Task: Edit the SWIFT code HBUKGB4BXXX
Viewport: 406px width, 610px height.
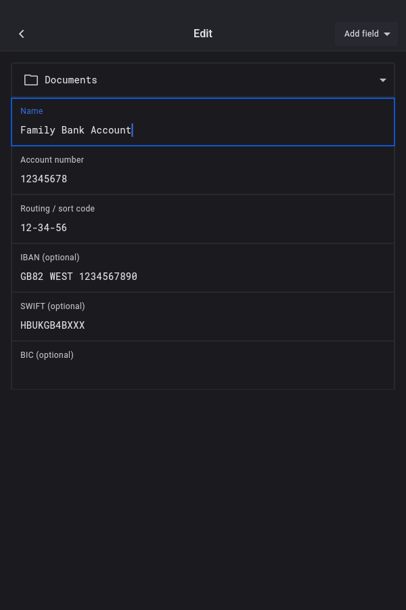Action: tap(53, 325)
